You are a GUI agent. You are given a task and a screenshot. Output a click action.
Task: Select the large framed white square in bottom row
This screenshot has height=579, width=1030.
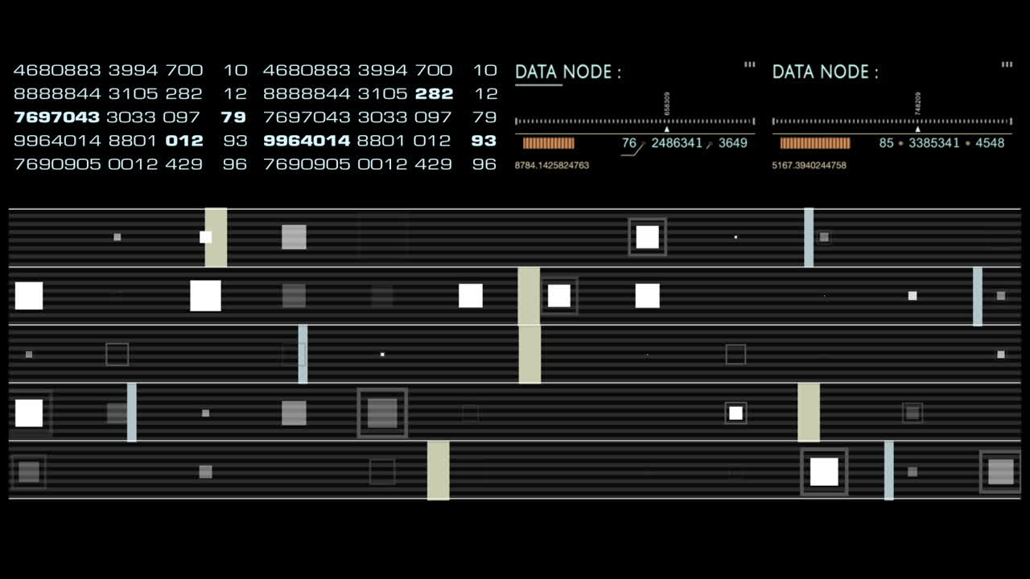pyautogui.click(x=824, y=472)
